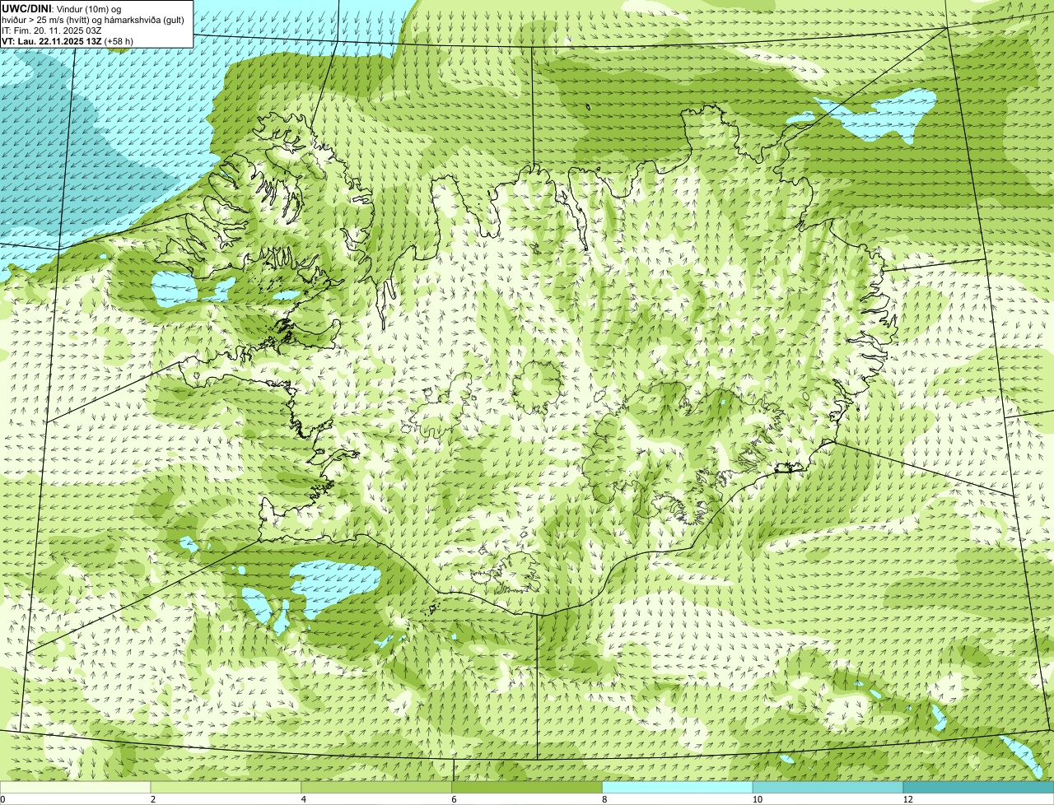Click the teal legend swatch above 12
The image size is (1054, 805).
(x=978, y=787)
